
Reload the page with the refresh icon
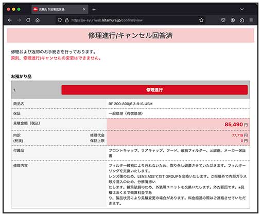[28, 20]
